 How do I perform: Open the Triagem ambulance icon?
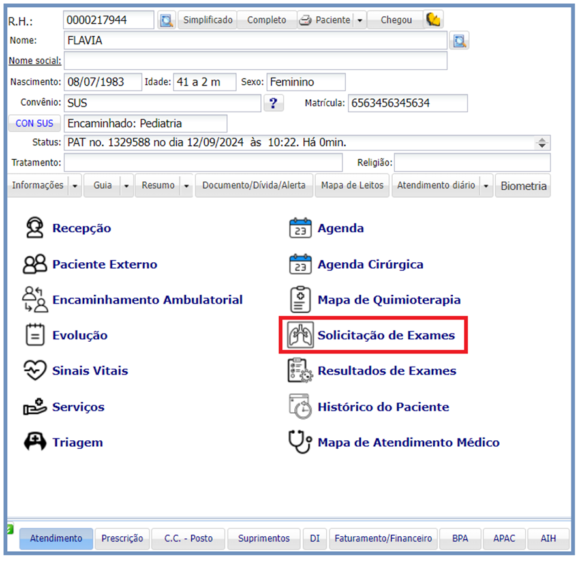click(x=35, y=442)
